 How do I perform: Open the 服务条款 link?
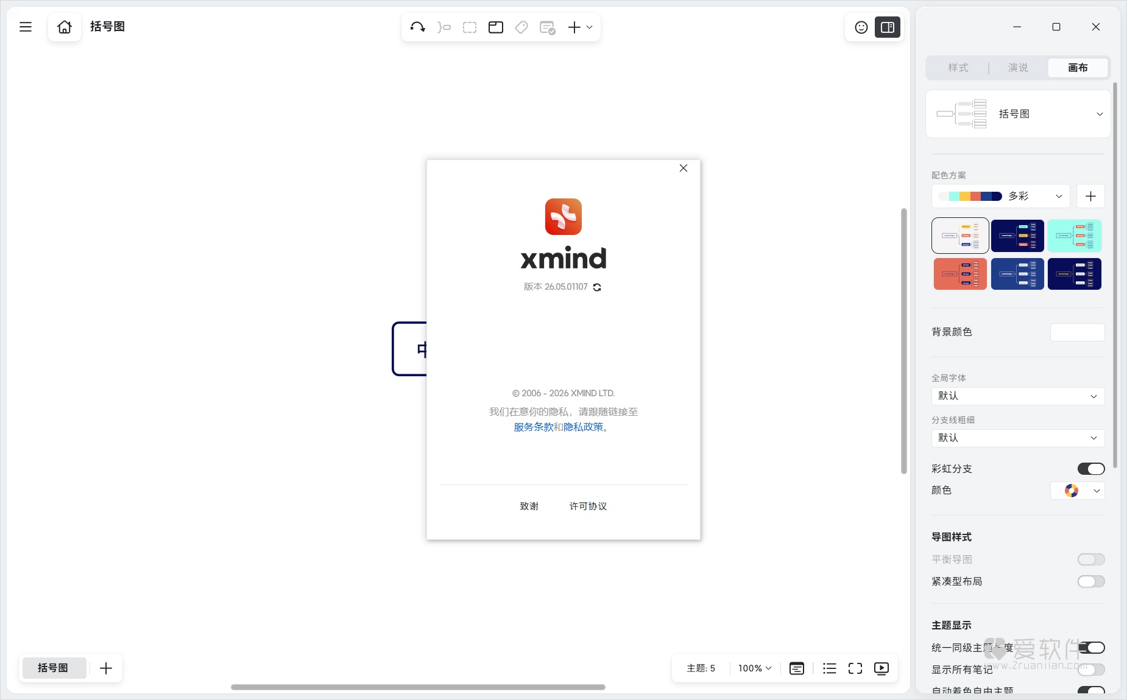click(534, 427)
